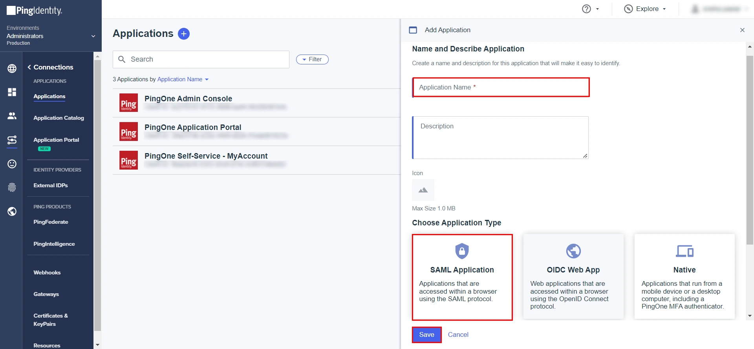Viewport: 754px width, 349px height.
Task: Open the Identities people sidebar icon
Action: 12,116
